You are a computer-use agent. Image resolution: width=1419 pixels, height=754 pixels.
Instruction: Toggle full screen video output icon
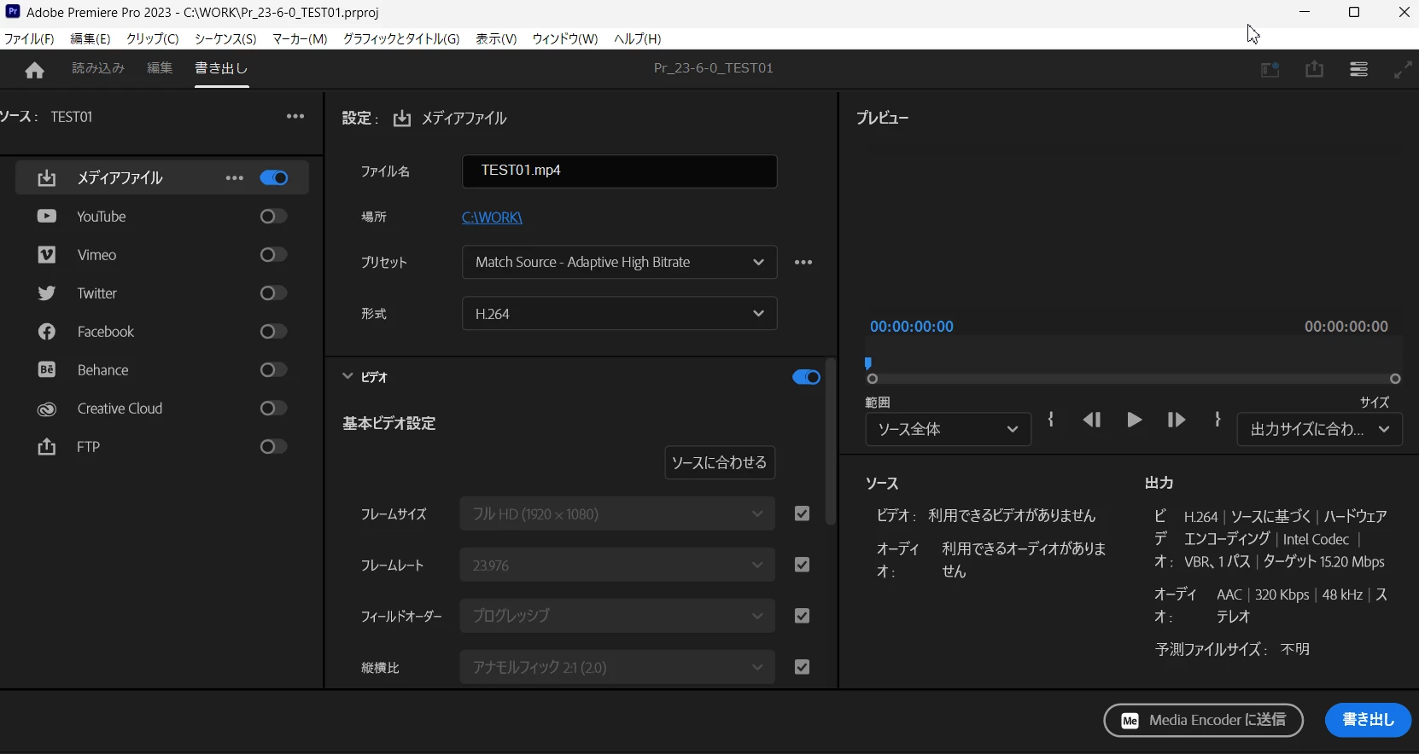click(x=1403, y=70)
